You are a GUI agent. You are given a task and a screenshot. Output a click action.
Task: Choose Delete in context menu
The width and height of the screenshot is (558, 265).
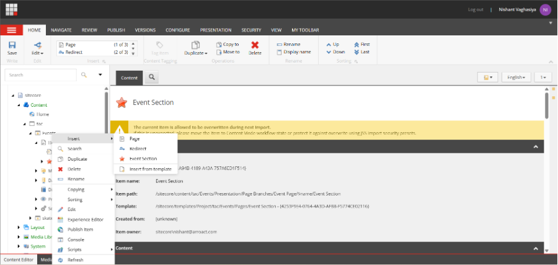tap(83, 169)
